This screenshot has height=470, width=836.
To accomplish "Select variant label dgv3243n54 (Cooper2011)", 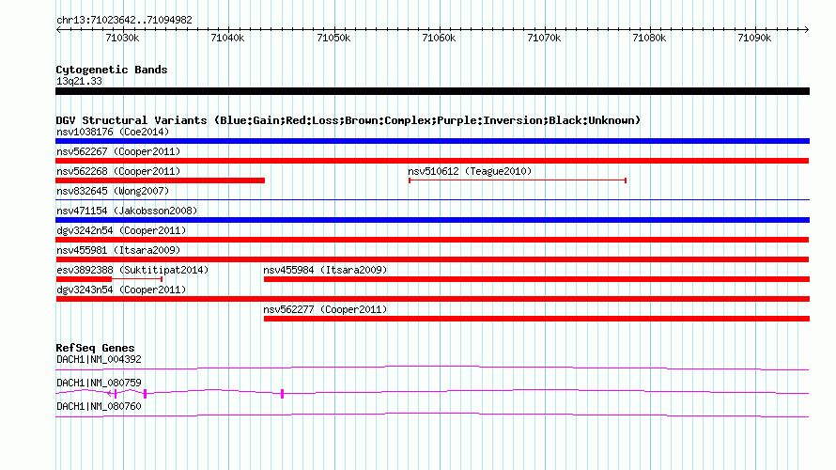I will pyautogui.click(x=121, y=290).
